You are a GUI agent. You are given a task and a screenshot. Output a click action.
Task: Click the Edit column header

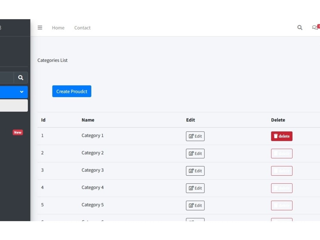[x=190, y=120]
